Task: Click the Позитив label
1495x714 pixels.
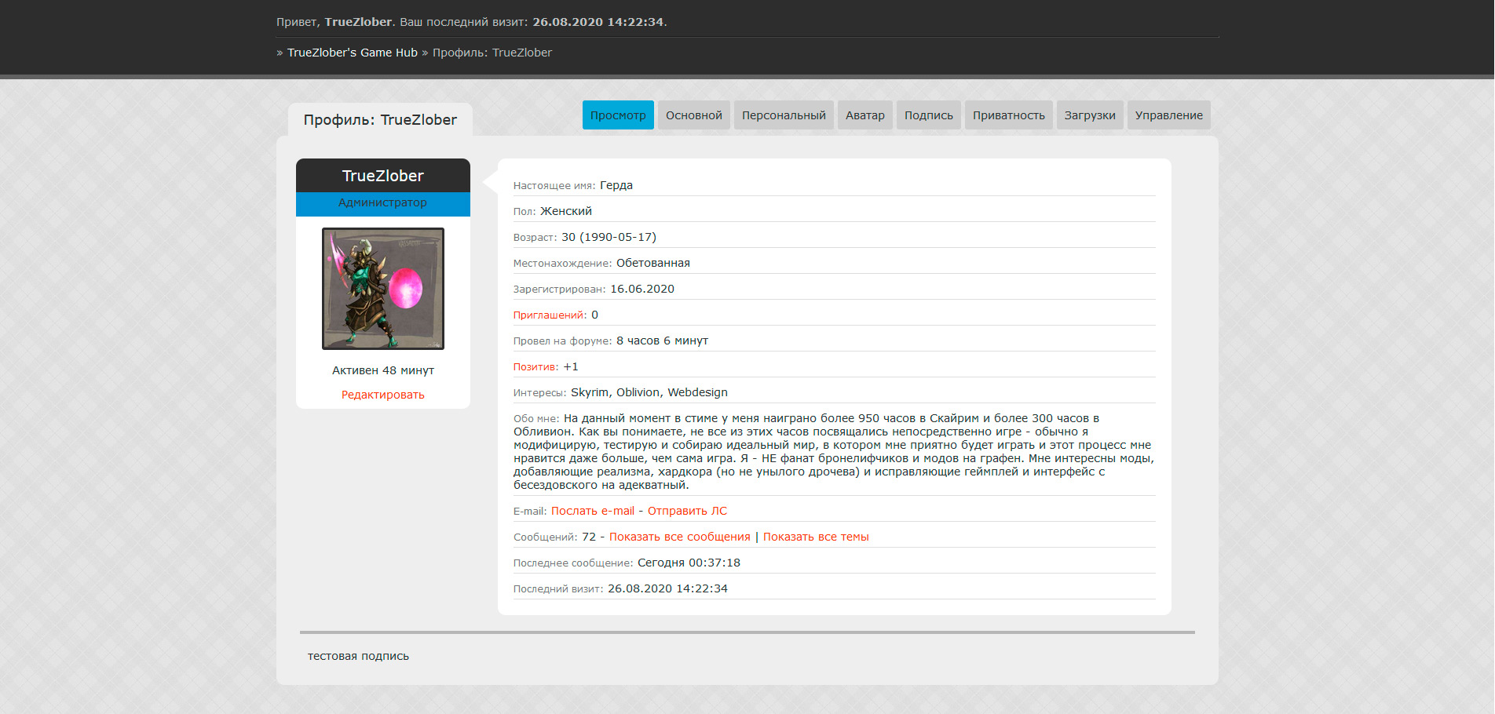Action: (x=536, y=366)
